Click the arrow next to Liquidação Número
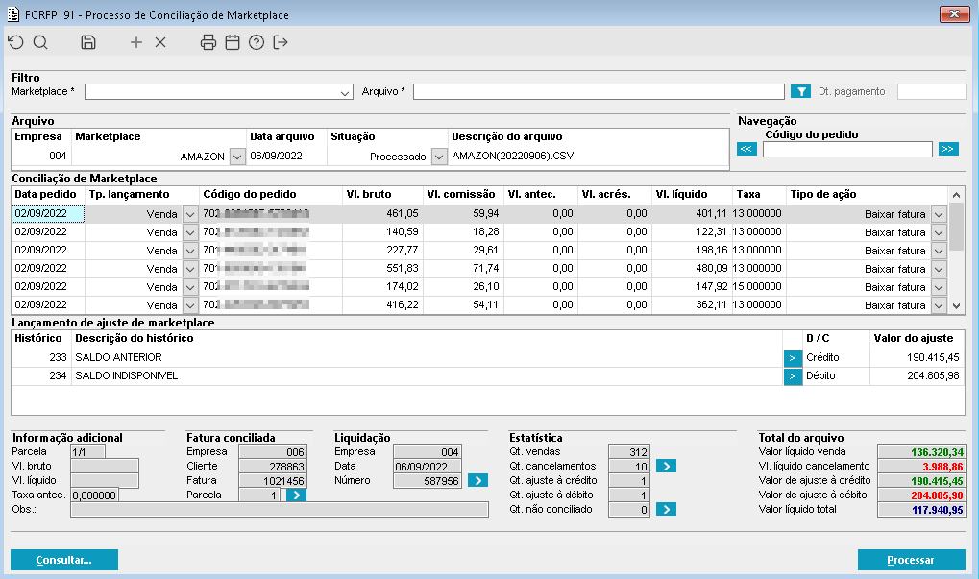979x579 pixels. [x=477, y=480]
